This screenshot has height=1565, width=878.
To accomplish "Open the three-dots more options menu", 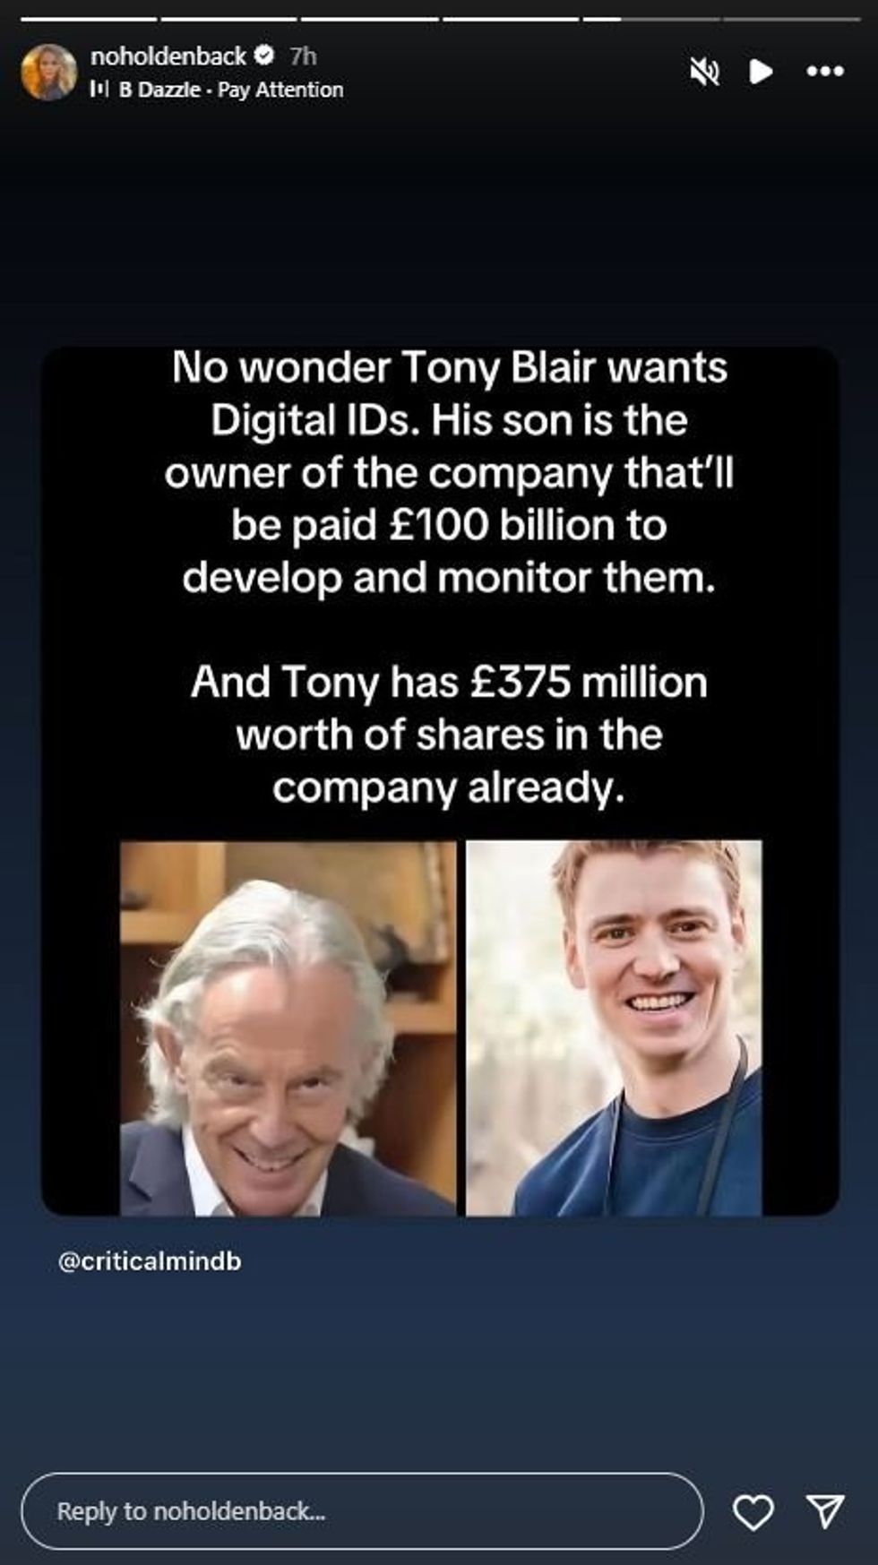I will click(825, 72).
